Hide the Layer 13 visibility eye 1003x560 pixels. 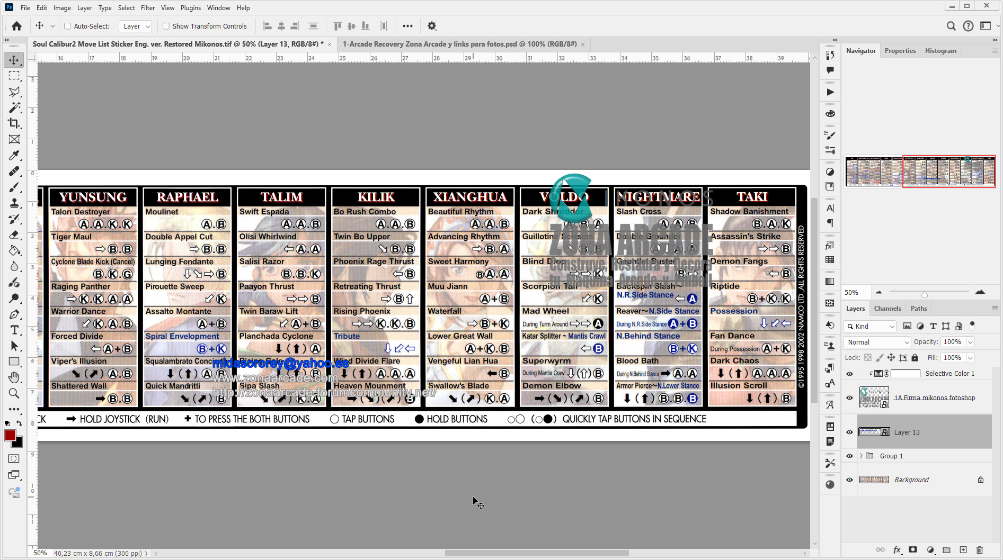tap(849, 432)
